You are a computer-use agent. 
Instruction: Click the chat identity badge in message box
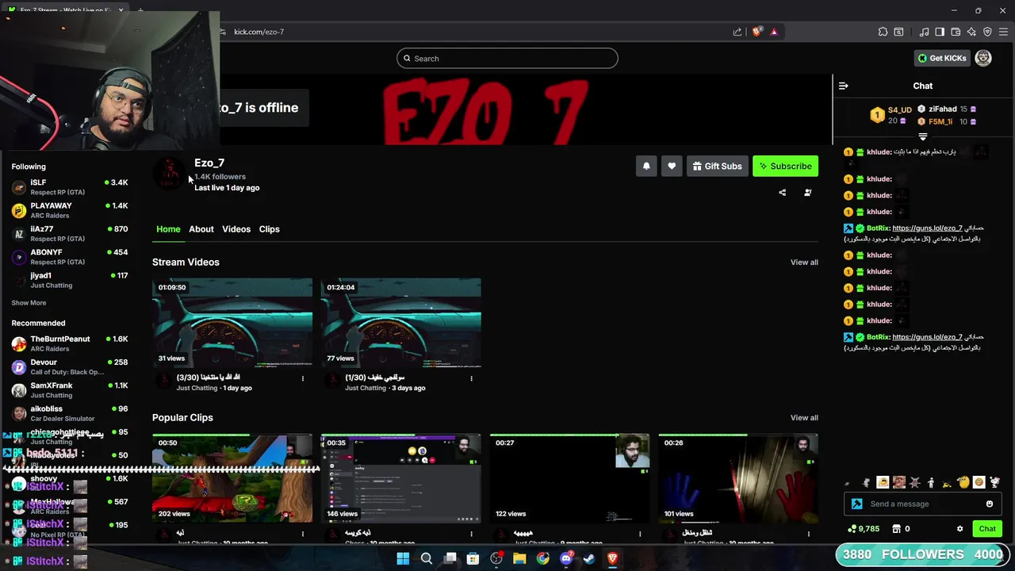pos(856,504)
